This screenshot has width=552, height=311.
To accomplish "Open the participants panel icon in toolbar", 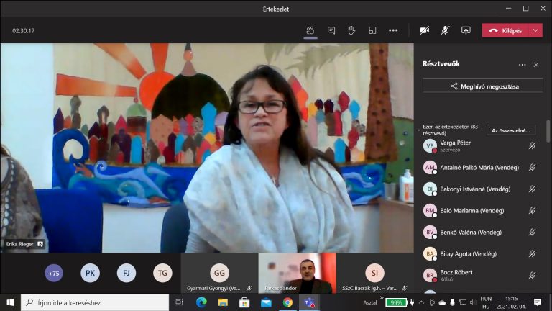I will point(310,30).
